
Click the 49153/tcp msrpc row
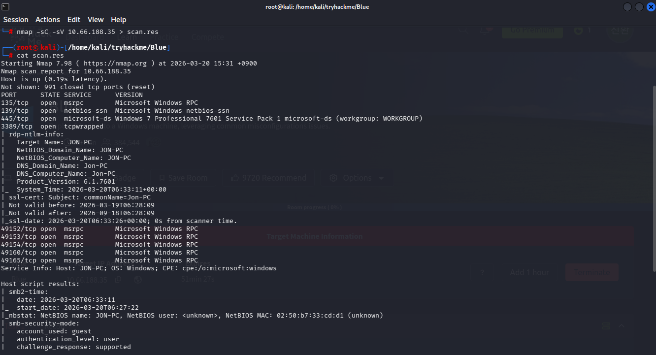point(99,237)
